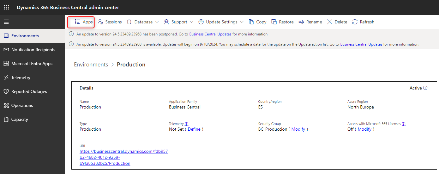Click the info icon beside Active status
The width and height of the screenshot is (439, 174).
tap(425, 88)
